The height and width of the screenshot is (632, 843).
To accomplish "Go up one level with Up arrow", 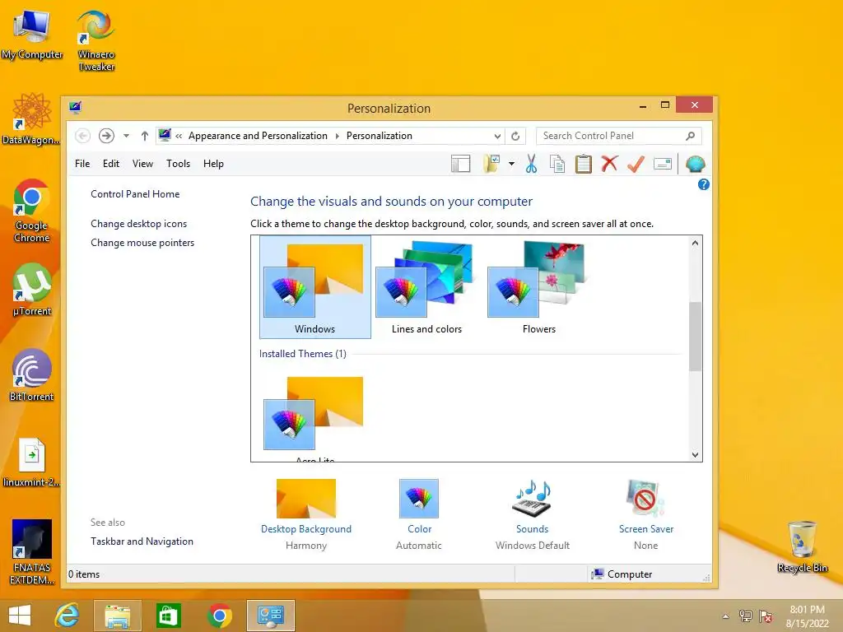I will pyautogui.click(x=144, y=136).
